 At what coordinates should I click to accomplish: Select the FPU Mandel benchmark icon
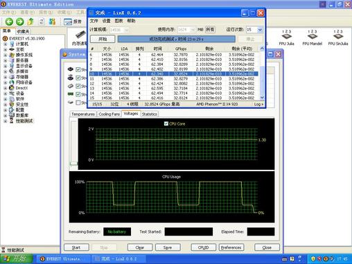point(312,37)
